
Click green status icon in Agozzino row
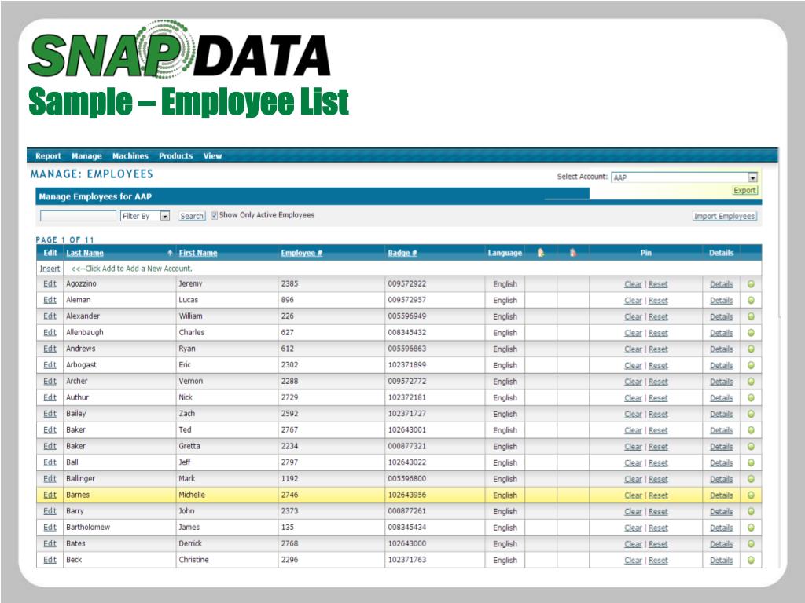point(751,284)
